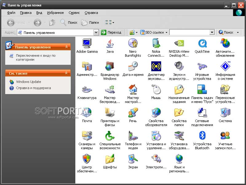Screen dimensions: 246x185
Task: Open Сканеры и камеры
Action: coord(87,140)
